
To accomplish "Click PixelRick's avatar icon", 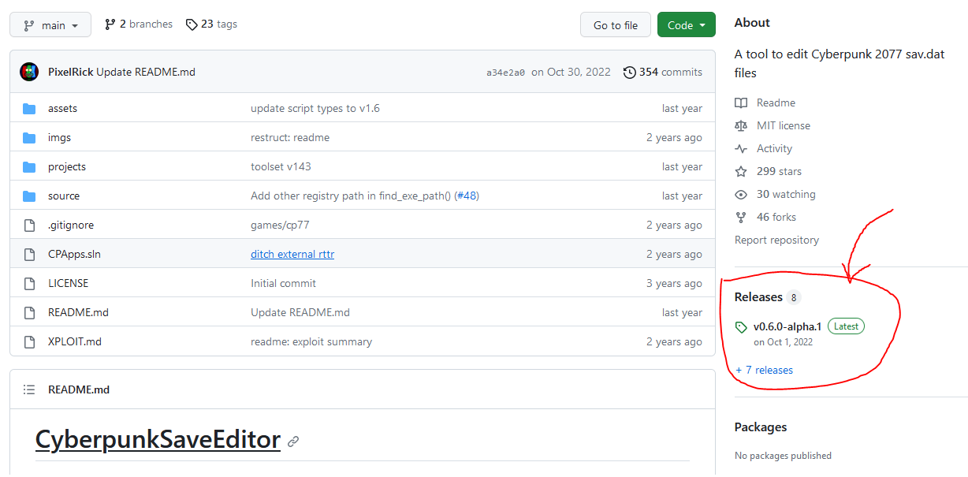I will pyautogui.click(x=29, y=72).
